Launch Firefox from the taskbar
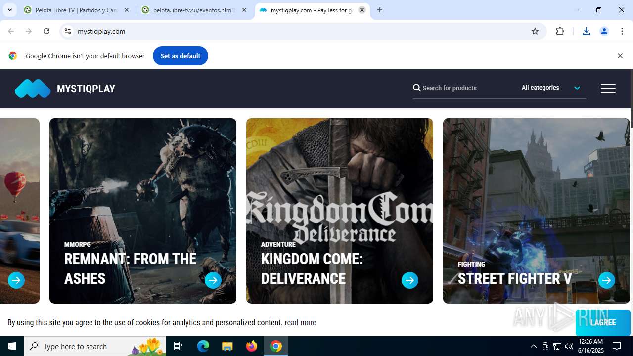The image size is (633, 356). pos(252,346)
